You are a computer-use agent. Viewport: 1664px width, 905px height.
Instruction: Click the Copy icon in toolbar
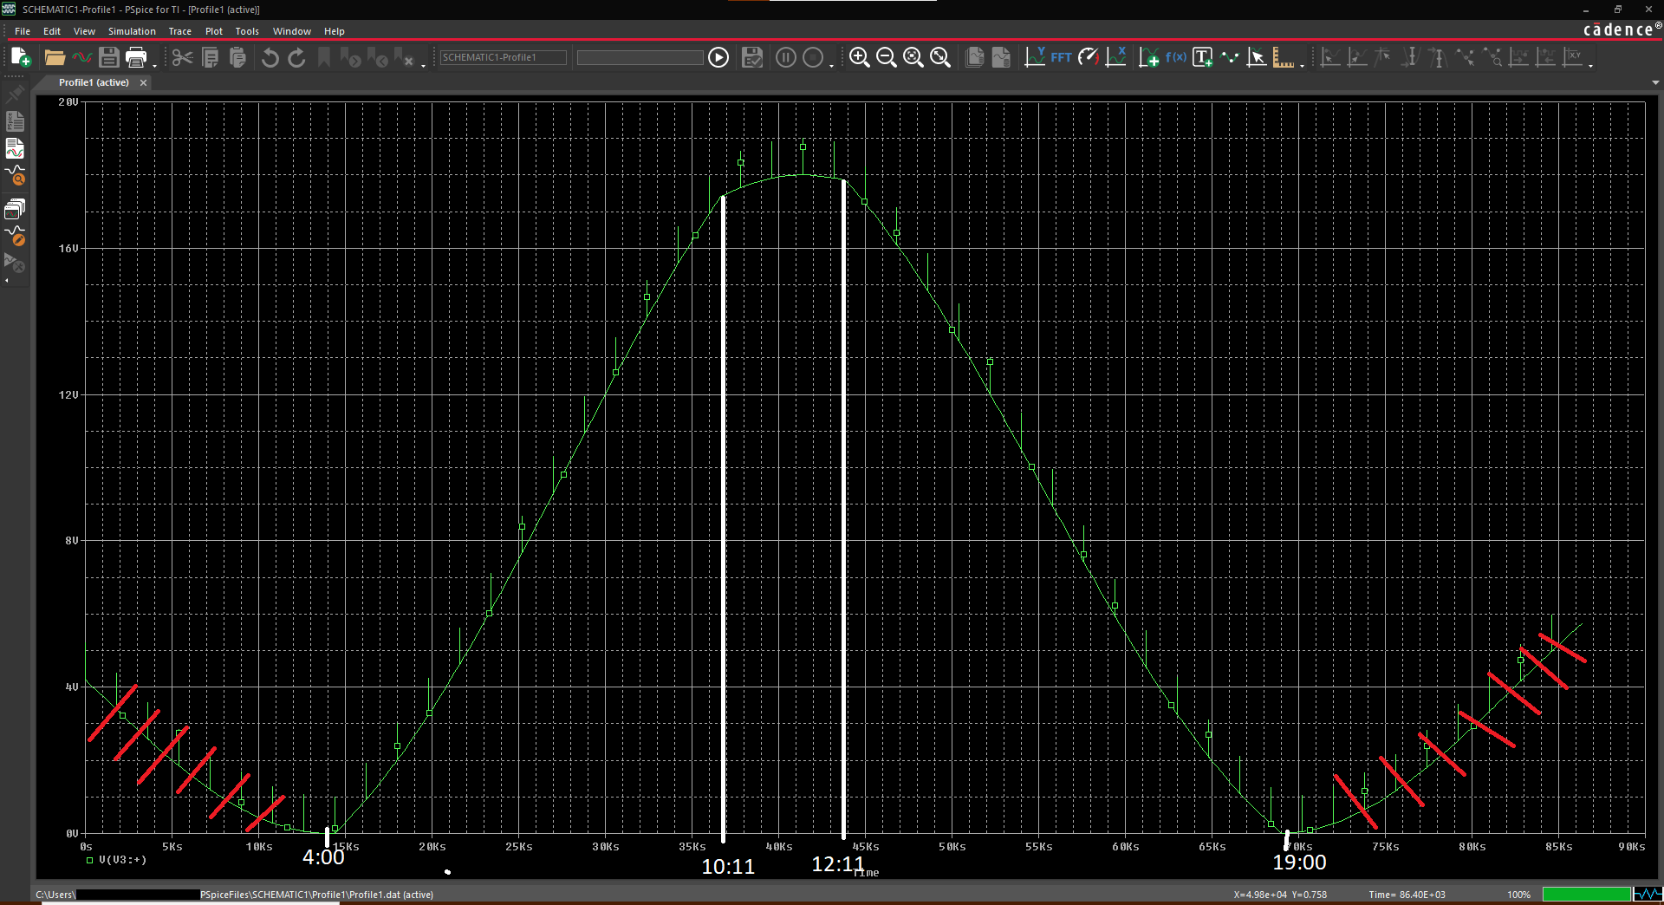pyautogui.click(x=210, y=57)
